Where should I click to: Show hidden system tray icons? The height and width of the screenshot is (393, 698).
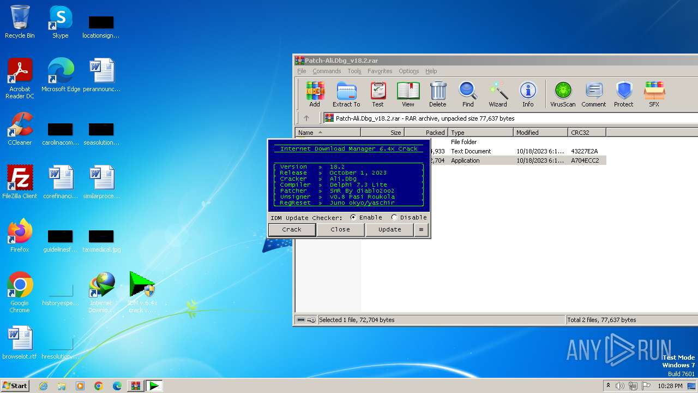608,385
